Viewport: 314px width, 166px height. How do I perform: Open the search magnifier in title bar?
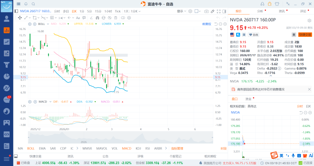point(33,4)
